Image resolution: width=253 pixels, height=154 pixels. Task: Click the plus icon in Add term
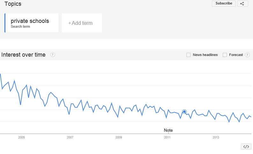point(69,23)
